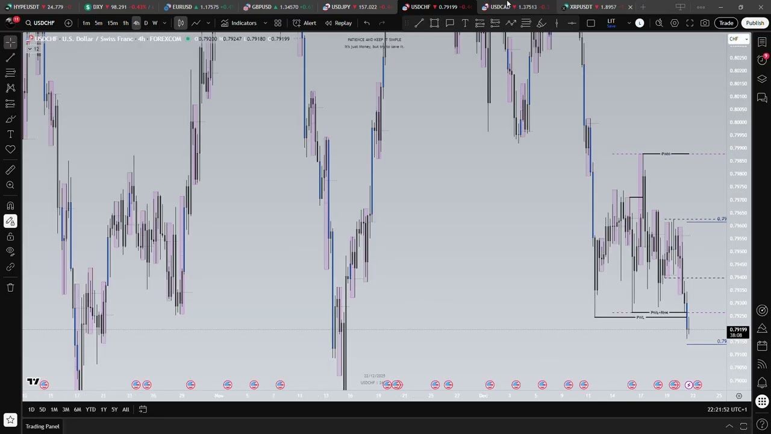Open the layout setup square button
The image size is (771, 434).
point(591,23)
